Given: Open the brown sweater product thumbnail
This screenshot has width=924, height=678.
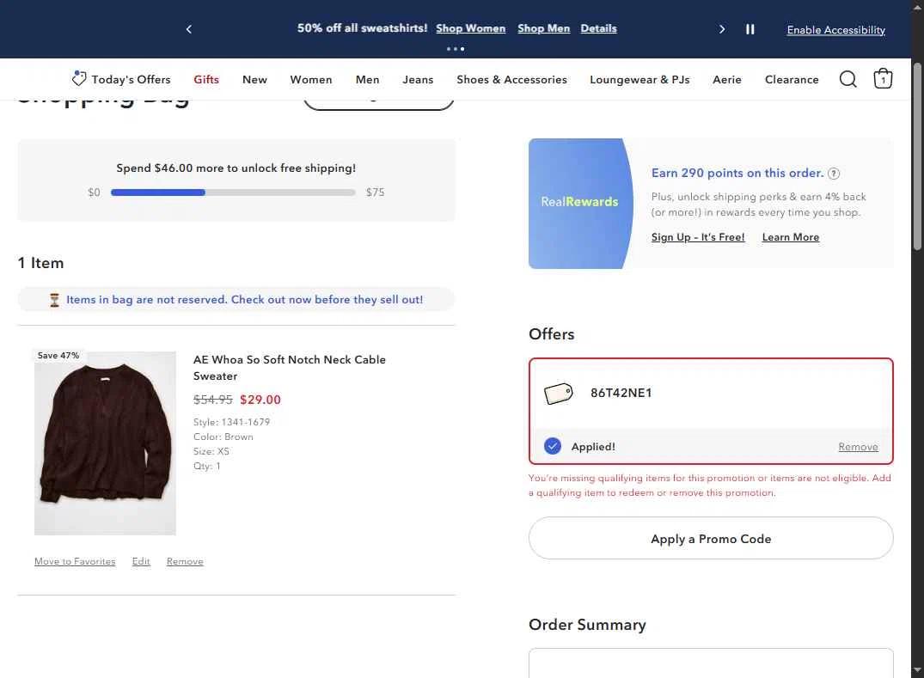Looking at the screenshot, I should pos(105,443).
